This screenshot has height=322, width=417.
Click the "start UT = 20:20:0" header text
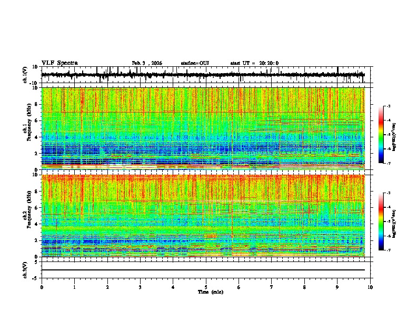(254, 63)
